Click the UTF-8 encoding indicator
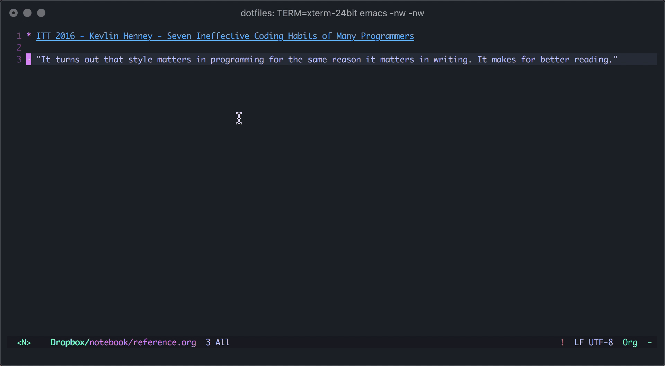This screenshot has height=366, width=665. [x=600, y=342]
